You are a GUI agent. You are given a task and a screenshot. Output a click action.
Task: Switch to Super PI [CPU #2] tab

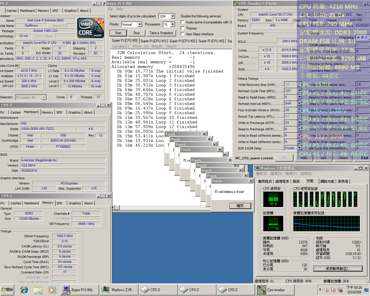click(182, 41)
